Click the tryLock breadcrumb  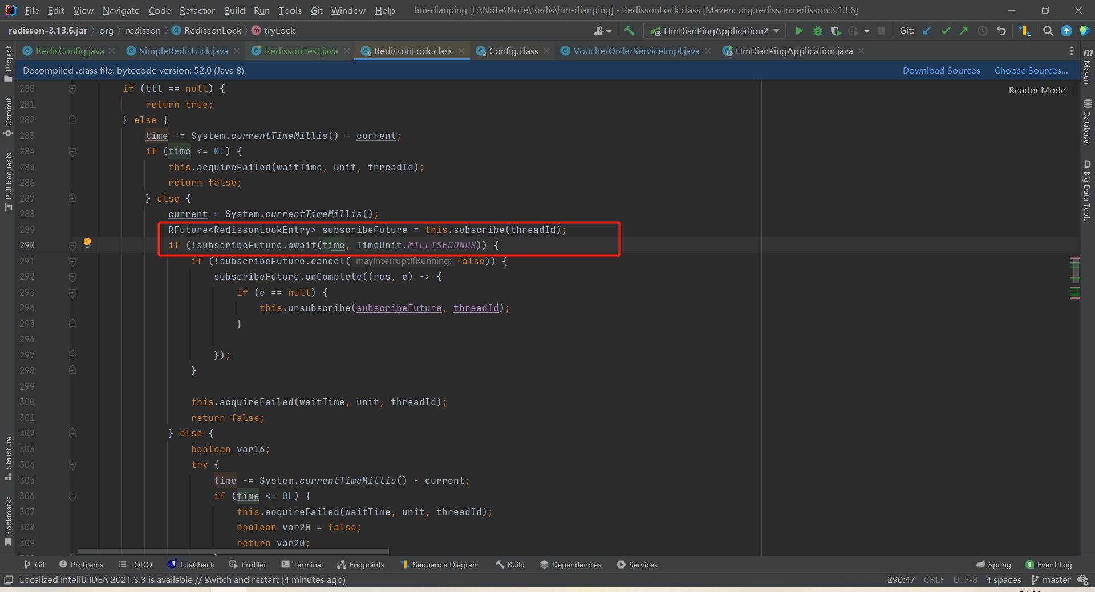click(x=273, y=30)
